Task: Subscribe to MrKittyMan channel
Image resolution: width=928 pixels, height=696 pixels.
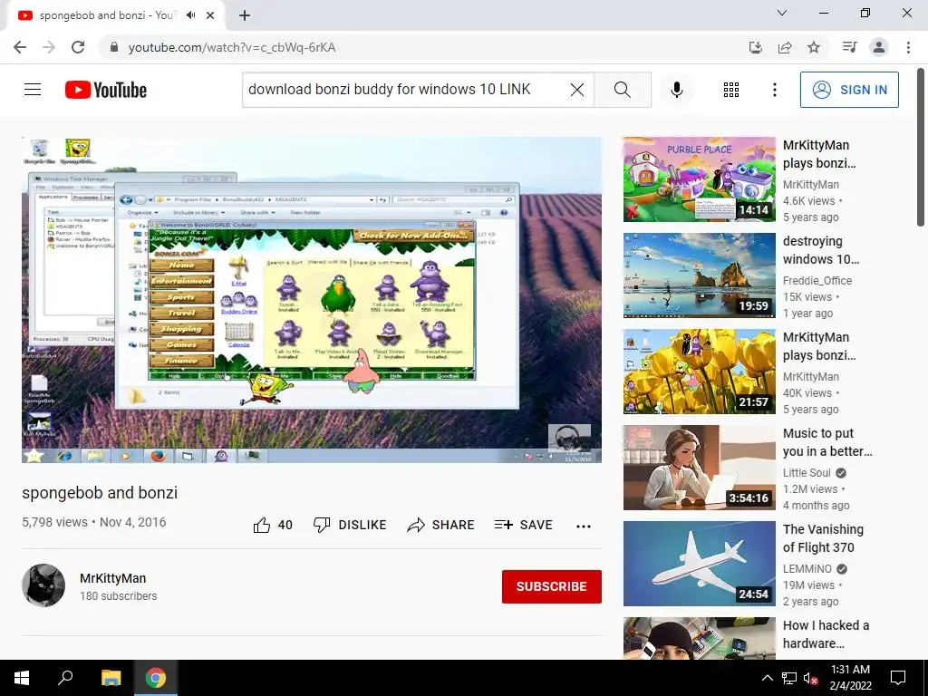Action: pos(552,586)
